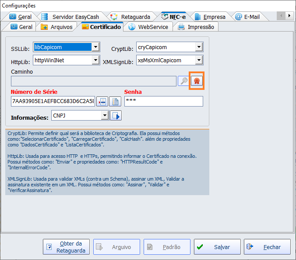Click the select-serial-number icon beside Número de Série
Image resolution: width=296 pixels, height=260 pixels.
click(102, 102)
